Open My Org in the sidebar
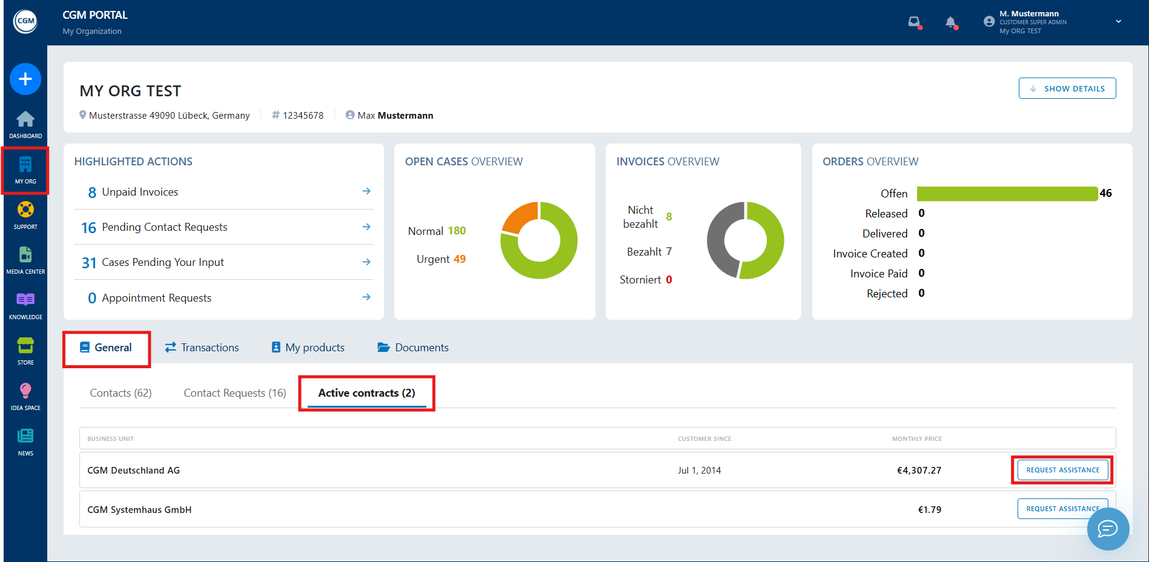This screenshot has width=1149, height=562. point(25,171)
